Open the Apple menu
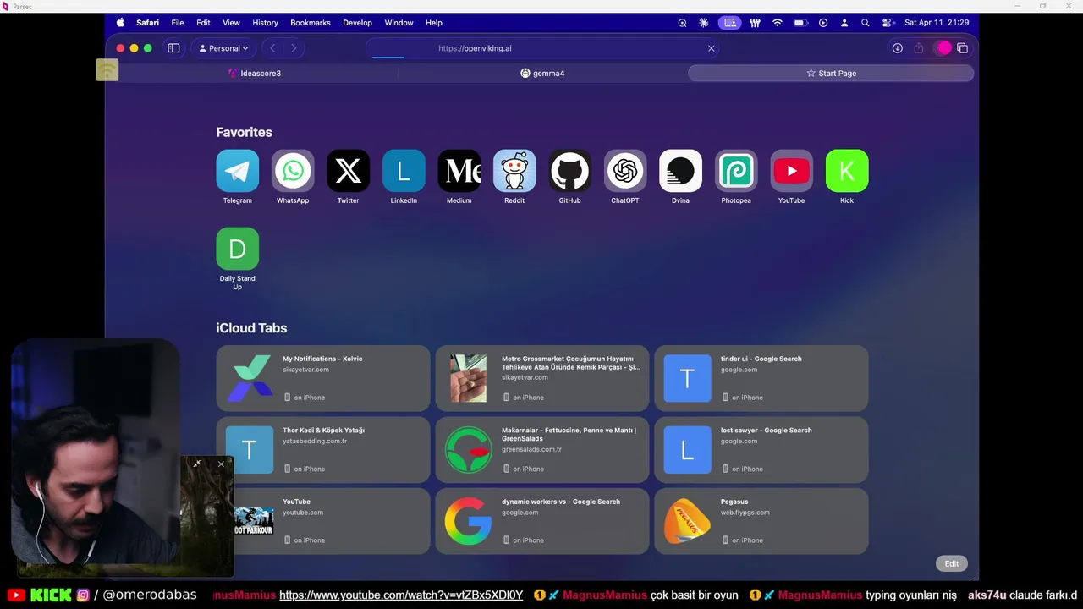1083x609 pixels. click(x=120, y=23)
